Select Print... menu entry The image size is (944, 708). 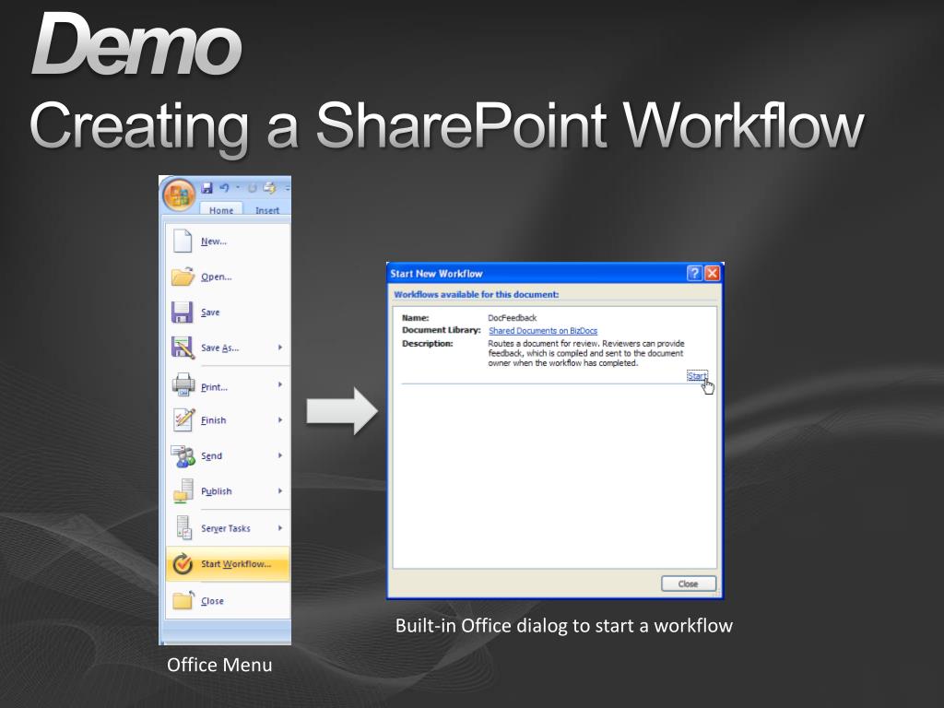(x=228, y=384)
